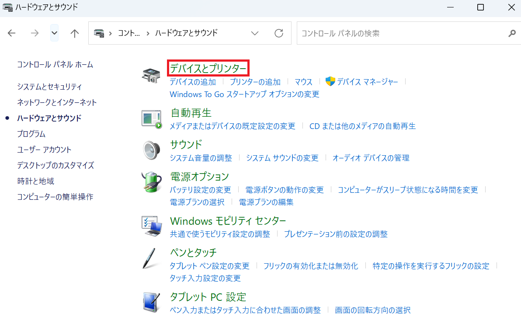Image resolution: width=521 pixels, height=317 pixels.
Task: Click 電源ボタンの動作の変更 link
Action: pyautogui.click(x=285, y=190)
